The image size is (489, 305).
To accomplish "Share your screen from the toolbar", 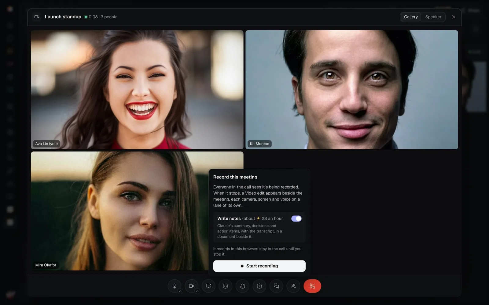I will point(208,286).
